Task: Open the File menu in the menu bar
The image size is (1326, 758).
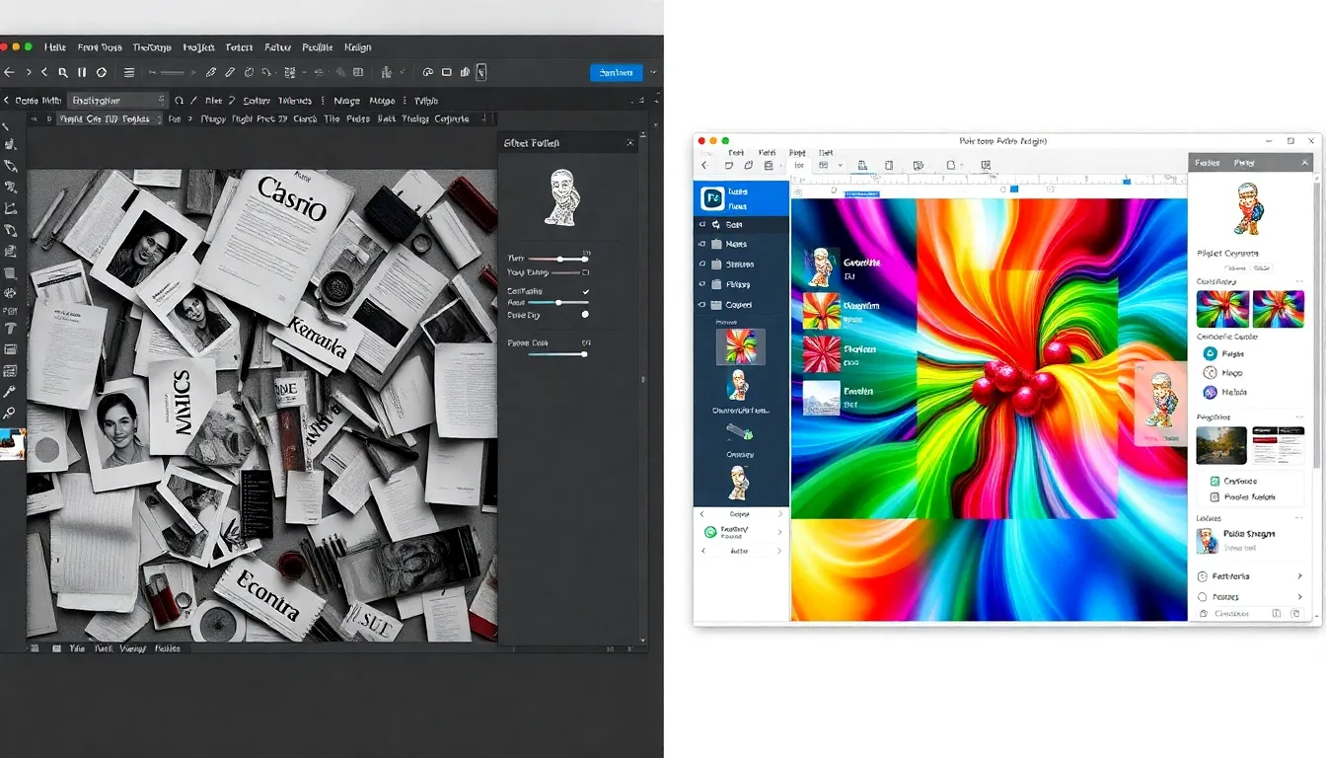Action: [x=56, y=46]
